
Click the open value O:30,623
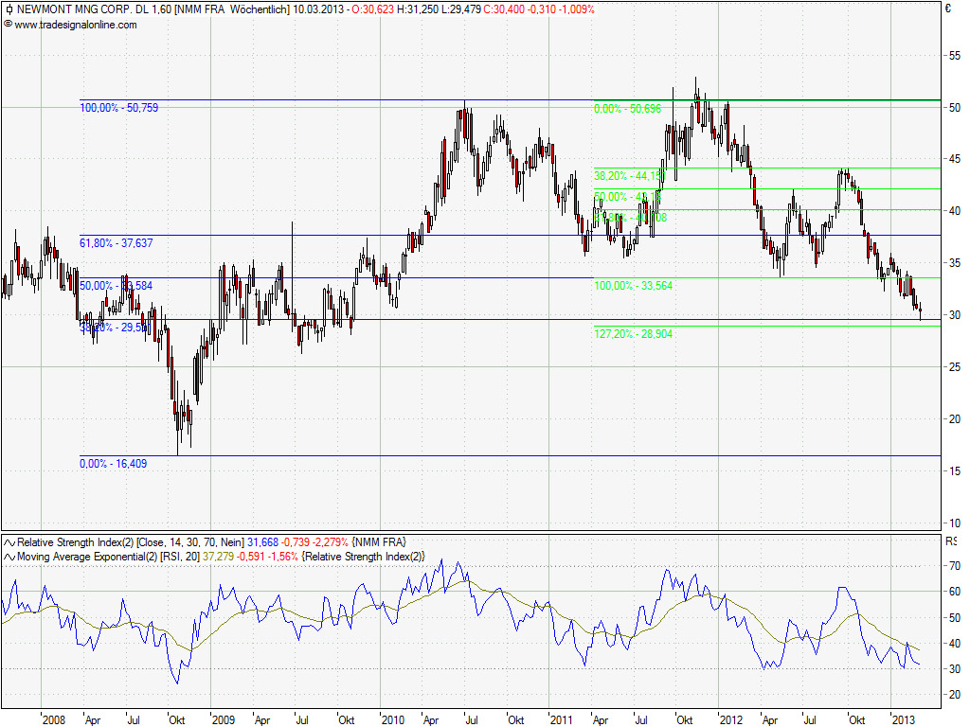(372, 9)
